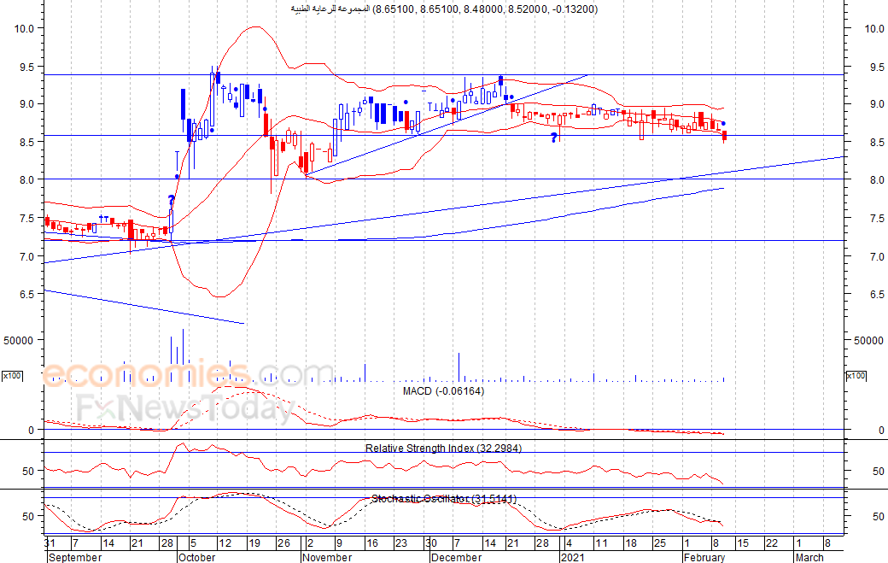Screen dimensions: 888x563
Task: Click the 15 date label in February
Action: pyautogui.click(x=742, y=543)
